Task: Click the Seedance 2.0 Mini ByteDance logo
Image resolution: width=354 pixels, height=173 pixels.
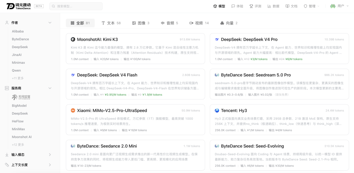Action: tap(73, 146)
